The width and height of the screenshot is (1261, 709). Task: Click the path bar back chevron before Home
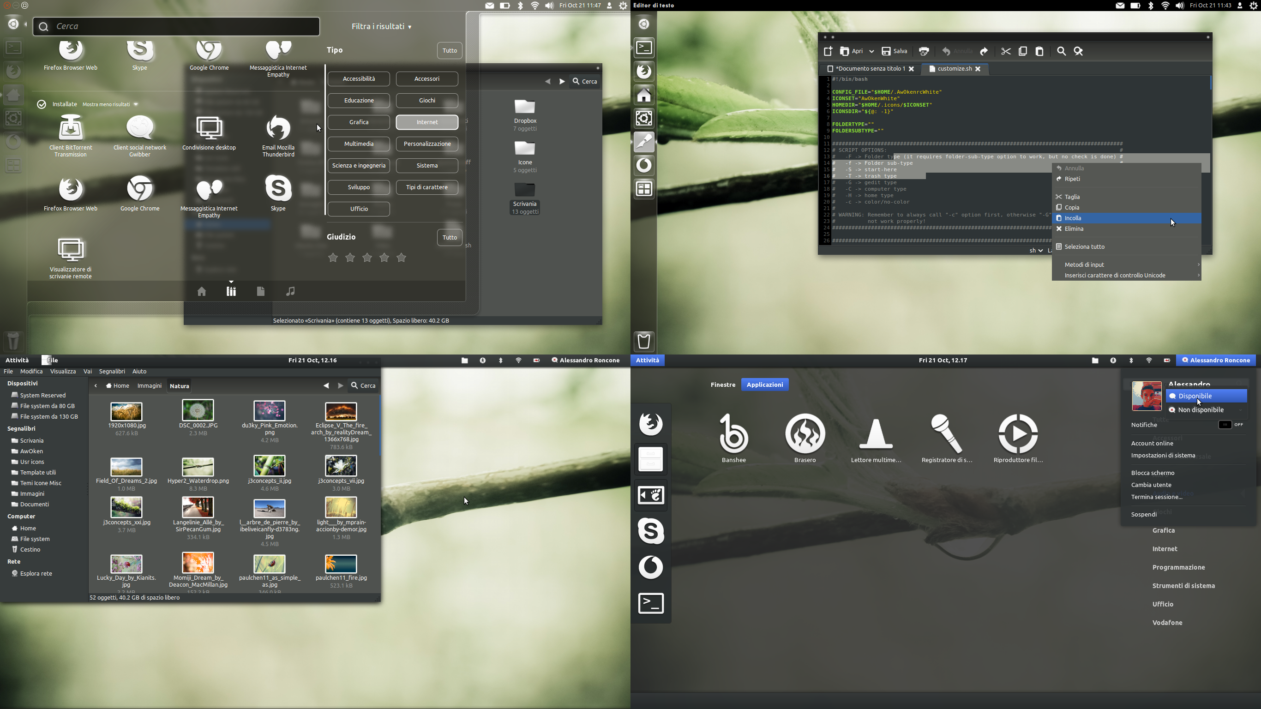coord(96,386)
